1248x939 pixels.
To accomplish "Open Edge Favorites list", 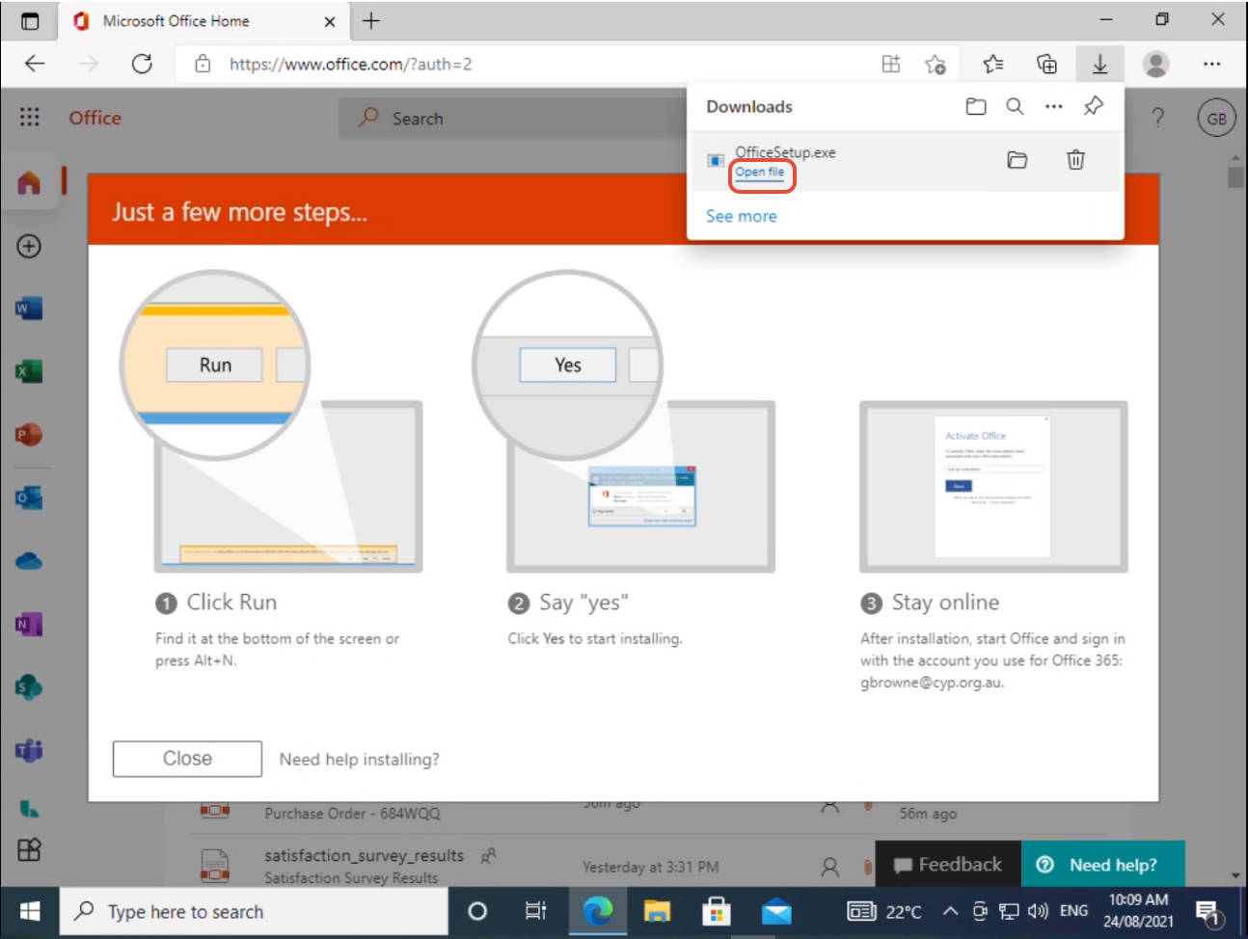I will (x=992, y=64).
